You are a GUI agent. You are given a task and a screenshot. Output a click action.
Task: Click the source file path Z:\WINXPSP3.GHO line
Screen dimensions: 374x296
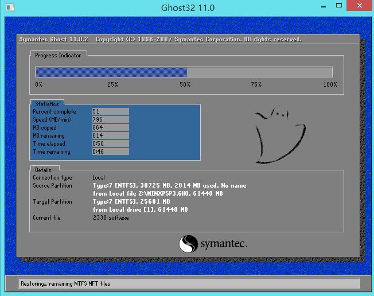click(x=158, y=193)
